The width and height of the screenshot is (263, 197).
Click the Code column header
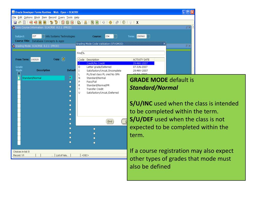tap(81, 60)
